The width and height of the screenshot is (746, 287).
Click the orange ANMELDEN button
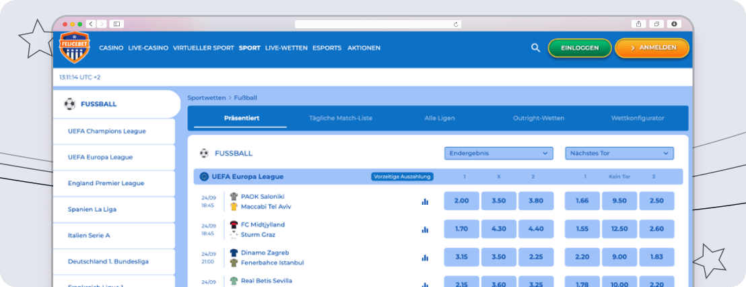tap(652, 48)
